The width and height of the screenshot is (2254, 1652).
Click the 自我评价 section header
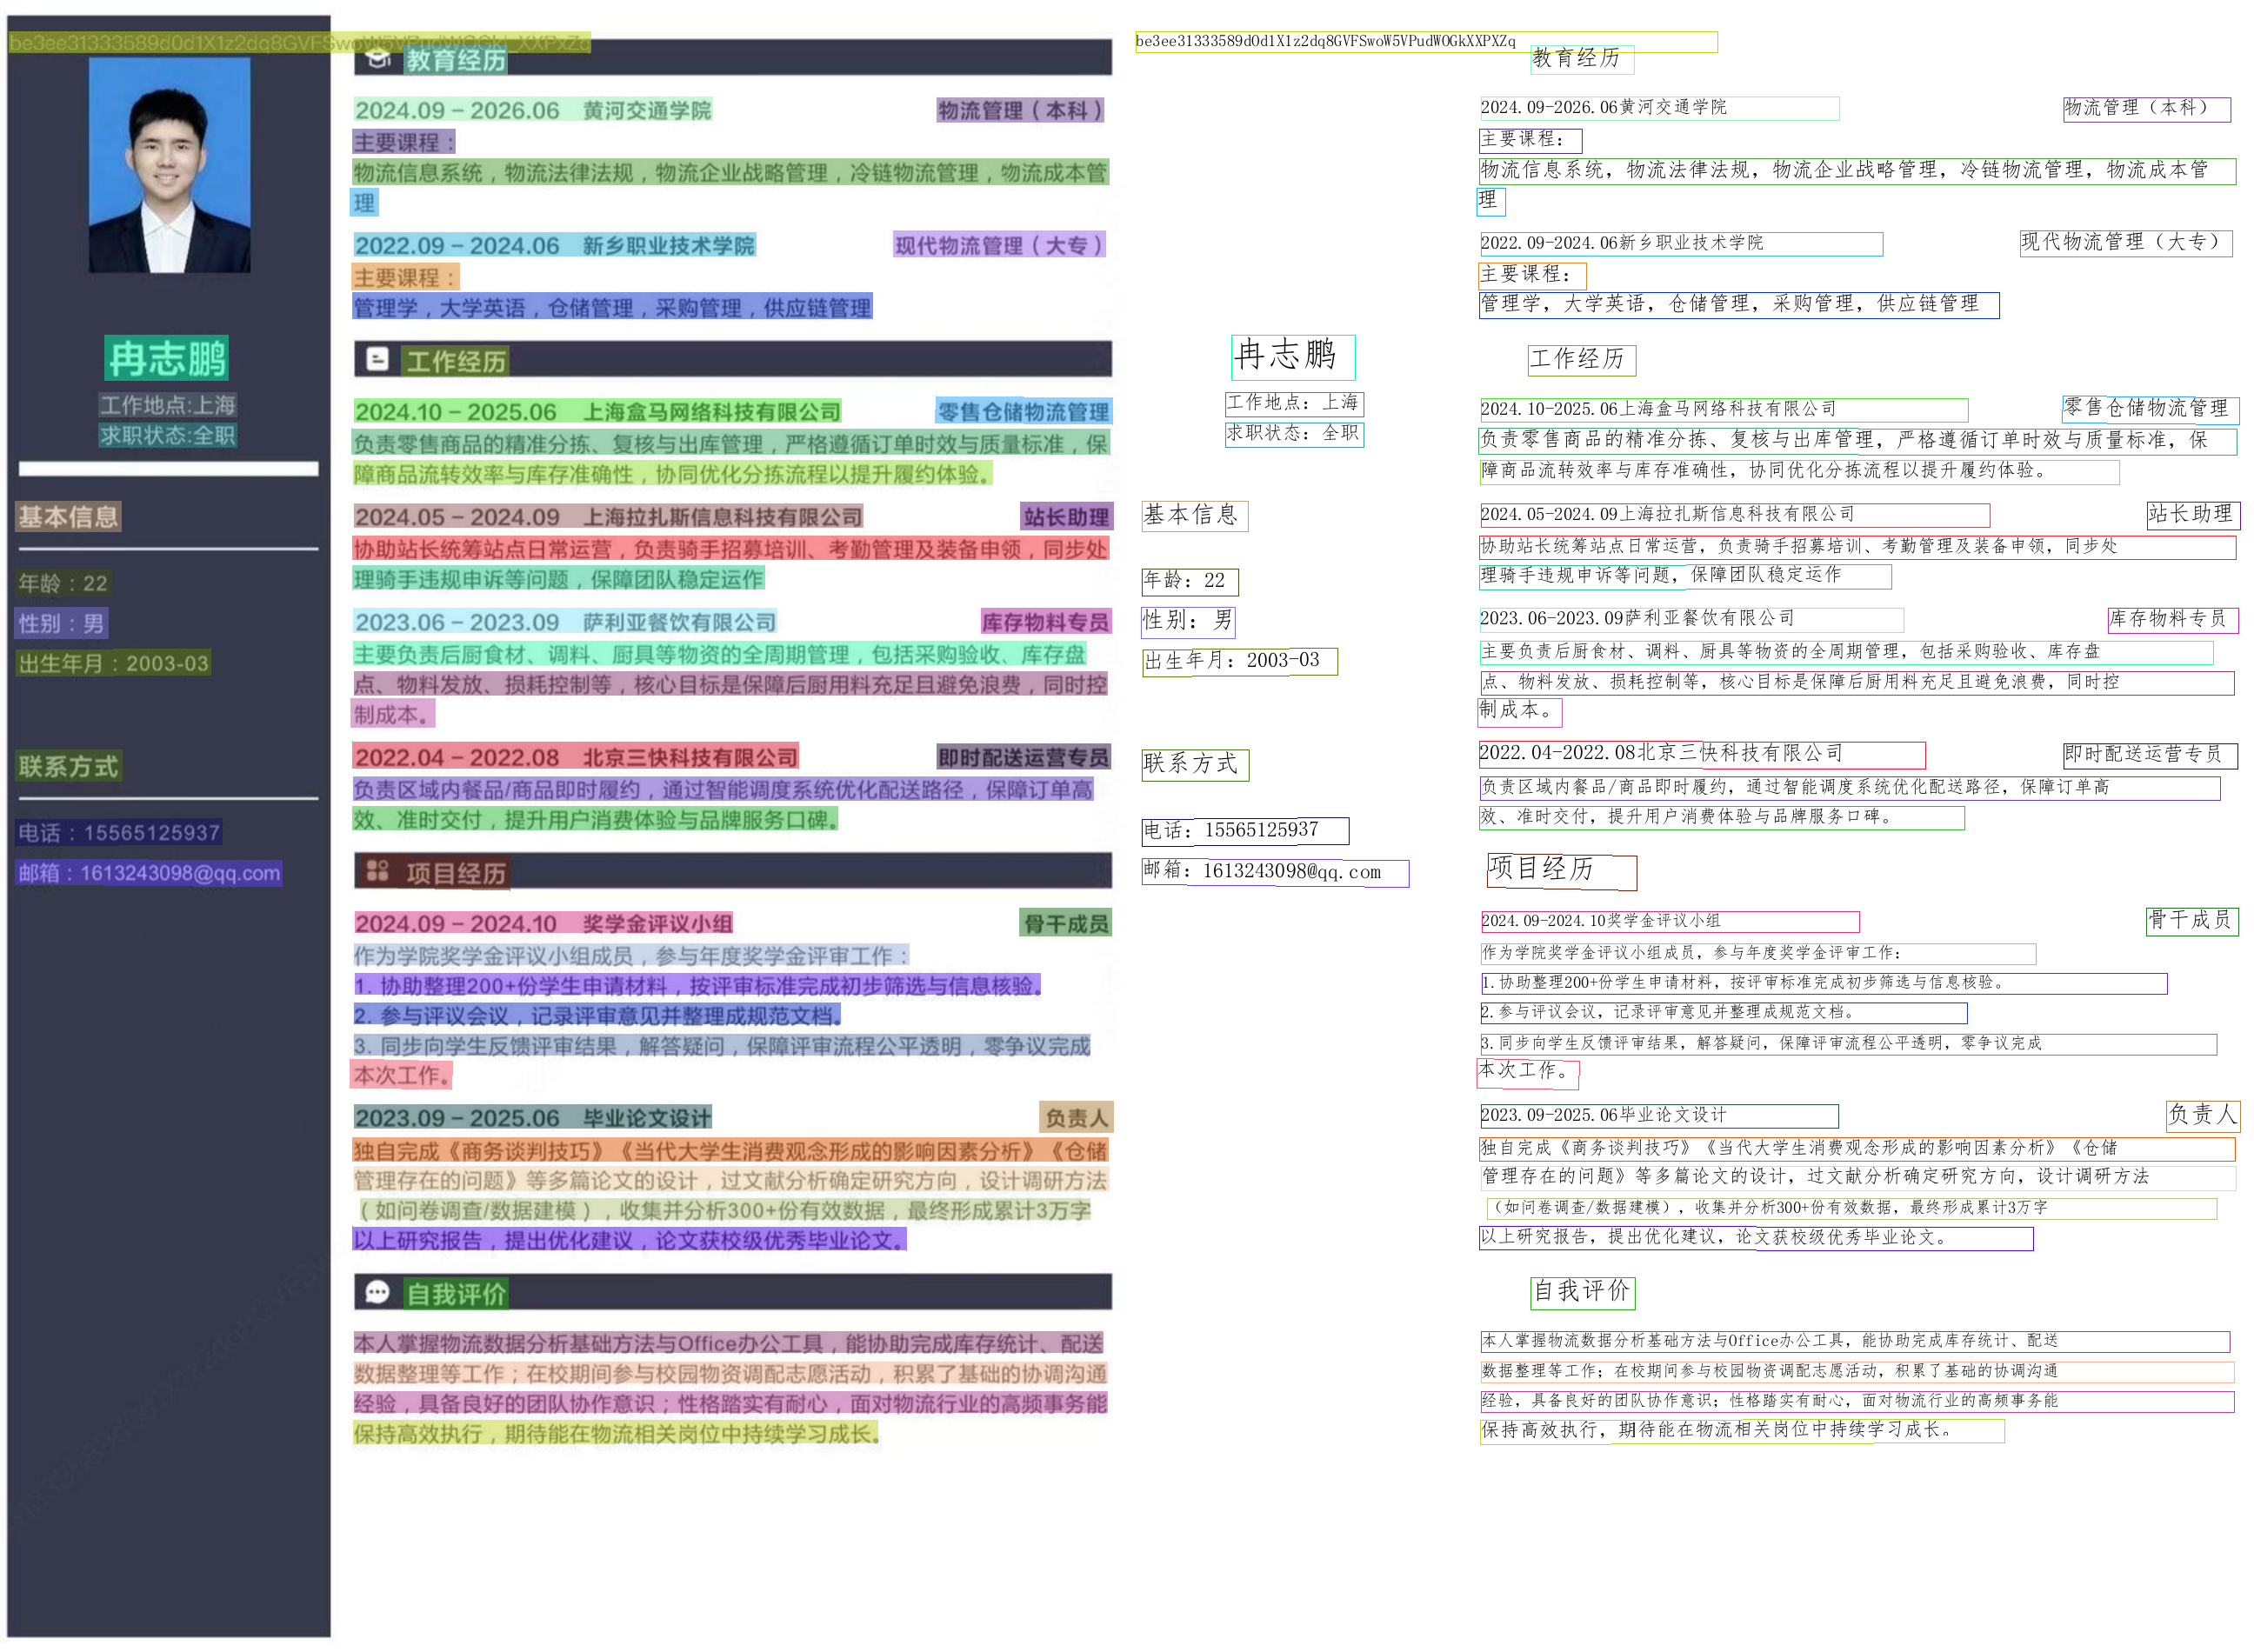[456, 1294]
